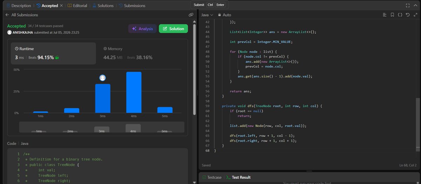This screenshot has width=421, height=184.
Task: Collapse the top panel with the chevron-up icon
Action: (x=415, y=6)
